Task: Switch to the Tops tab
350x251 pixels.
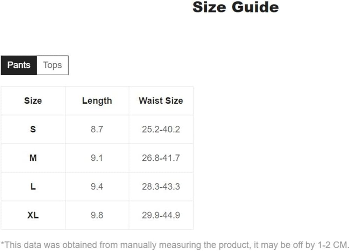Action: coord(52,65)
